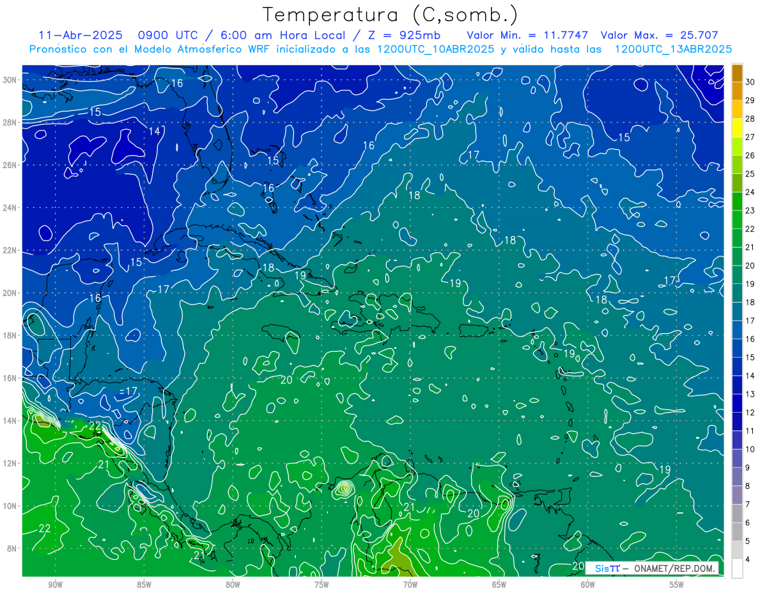This screenshot has width=767, height=593.
Task: Click the '55W' longitude axis label
Action: (x=677, y=585)
